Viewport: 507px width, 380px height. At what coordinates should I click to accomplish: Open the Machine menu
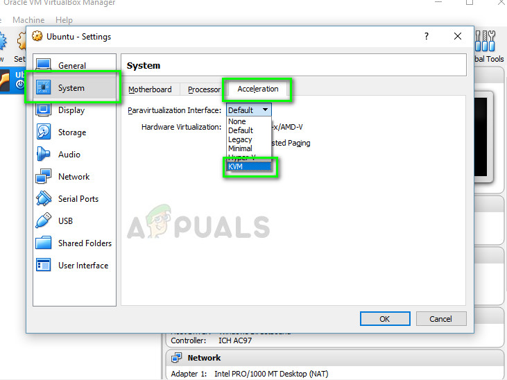pyautogui.click(x=28, y=20)
